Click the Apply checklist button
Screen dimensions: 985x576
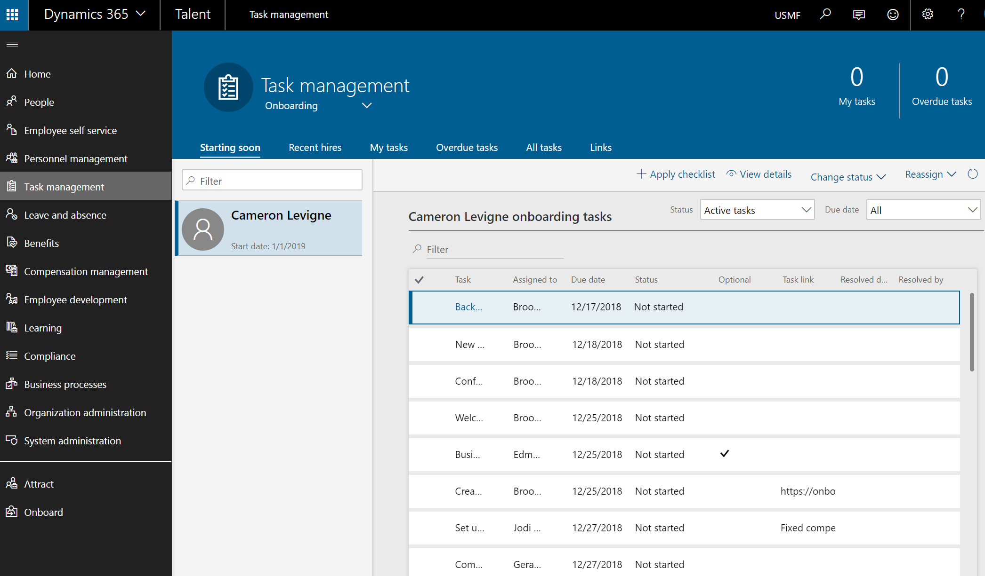point(676,174)
